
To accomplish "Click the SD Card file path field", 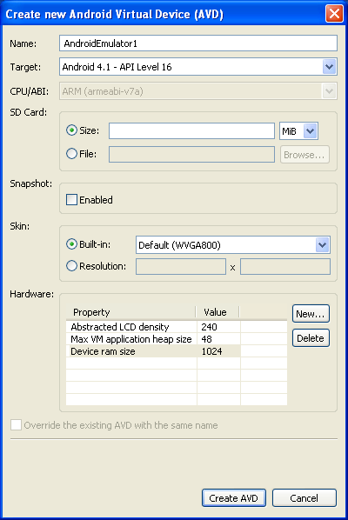I will (x=191, y=154).
